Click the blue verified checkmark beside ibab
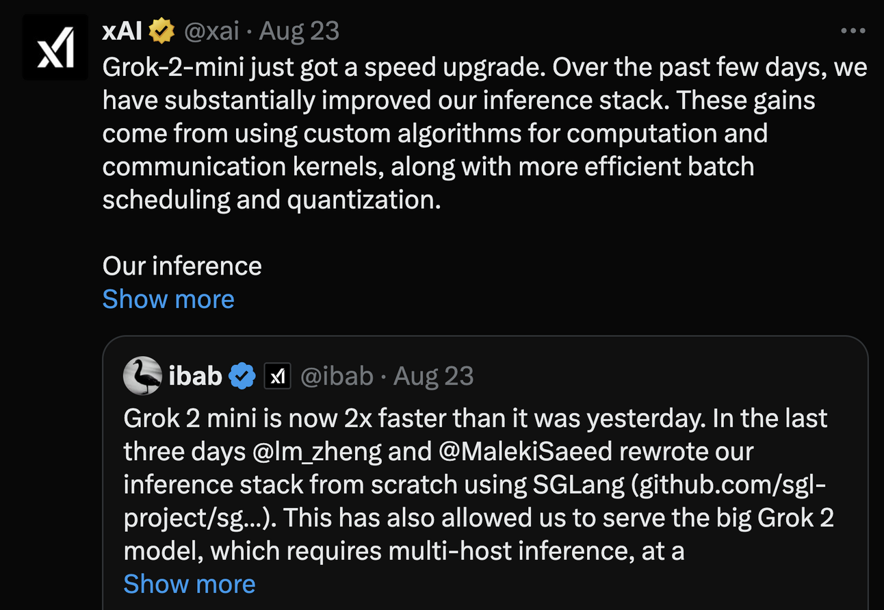The height and width of the screenshot is (610, 884). pos(242,376)
